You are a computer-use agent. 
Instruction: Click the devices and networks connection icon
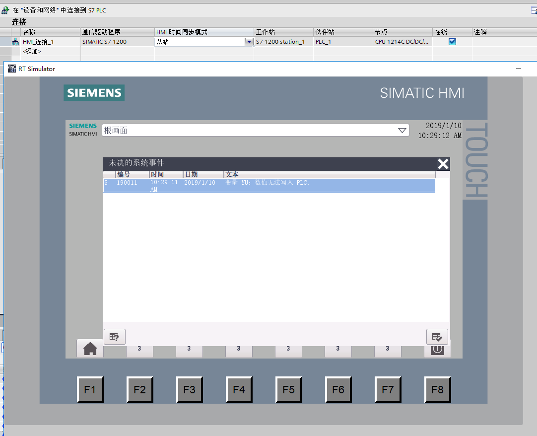5,10
